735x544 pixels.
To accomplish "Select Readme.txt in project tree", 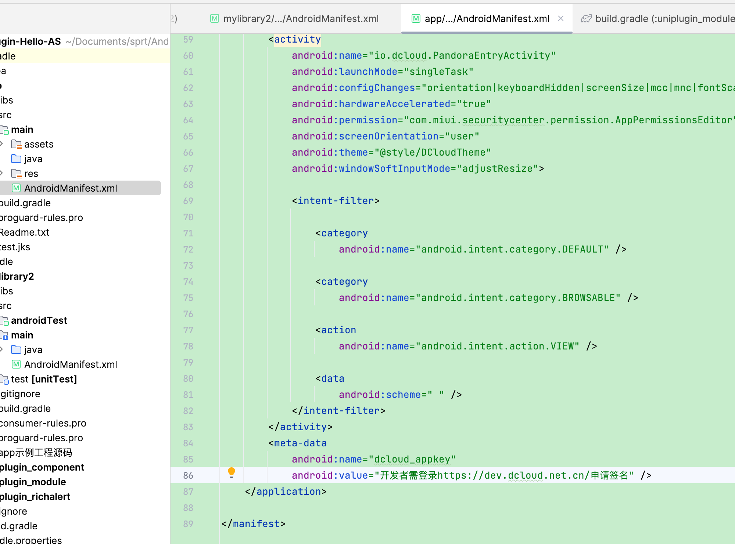I will coord(25,232).
